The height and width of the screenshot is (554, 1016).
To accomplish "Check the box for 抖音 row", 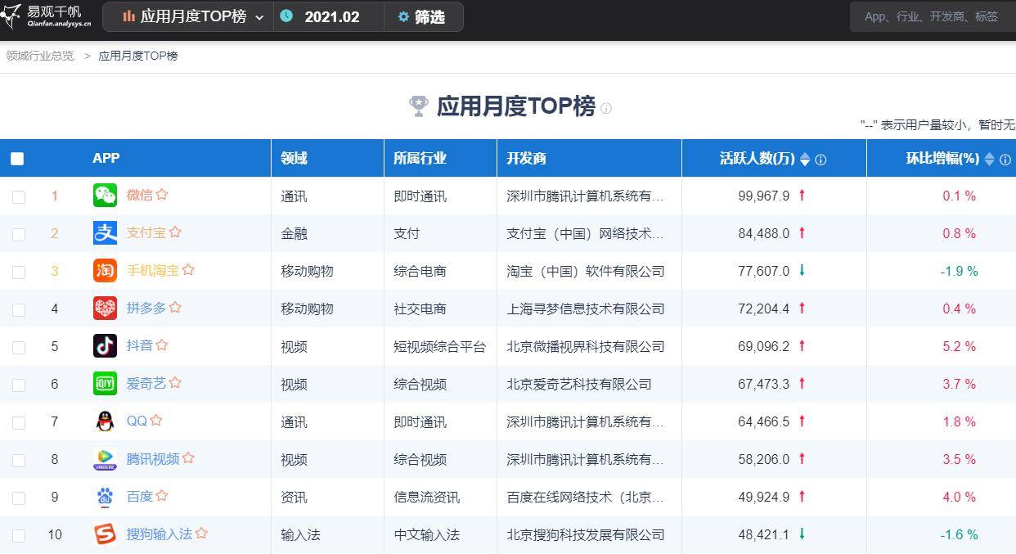I will (x=19, y=348).
